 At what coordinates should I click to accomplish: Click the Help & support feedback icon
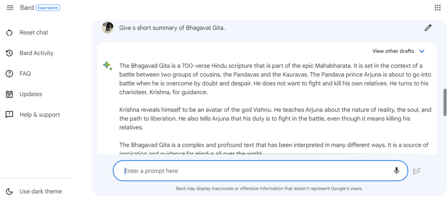tap(10, 114)
